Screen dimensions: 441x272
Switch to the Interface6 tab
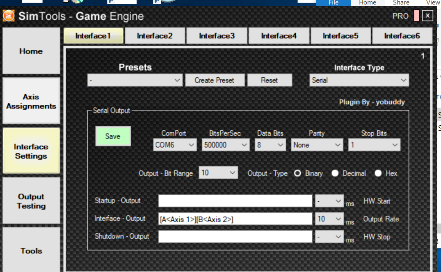402,36
